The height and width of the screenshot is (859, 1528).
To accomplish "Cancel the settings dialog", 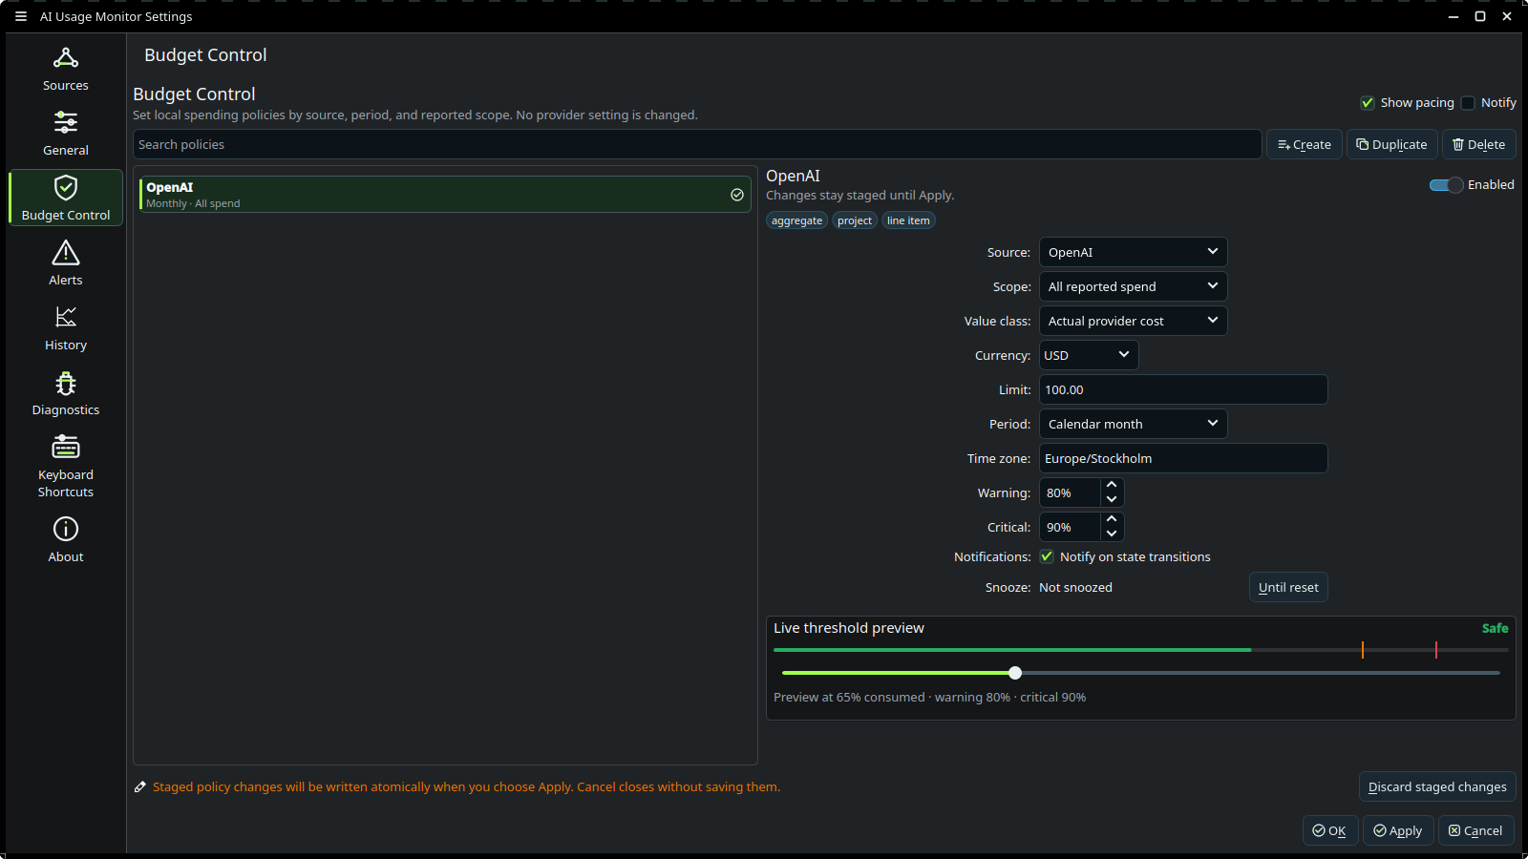I will pyautogui.click(x=1475, y=830).
